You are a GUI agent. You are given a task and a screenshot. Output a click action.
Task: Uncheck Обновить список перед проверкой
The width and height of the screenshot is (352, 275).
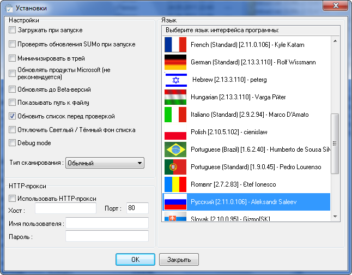12,116
